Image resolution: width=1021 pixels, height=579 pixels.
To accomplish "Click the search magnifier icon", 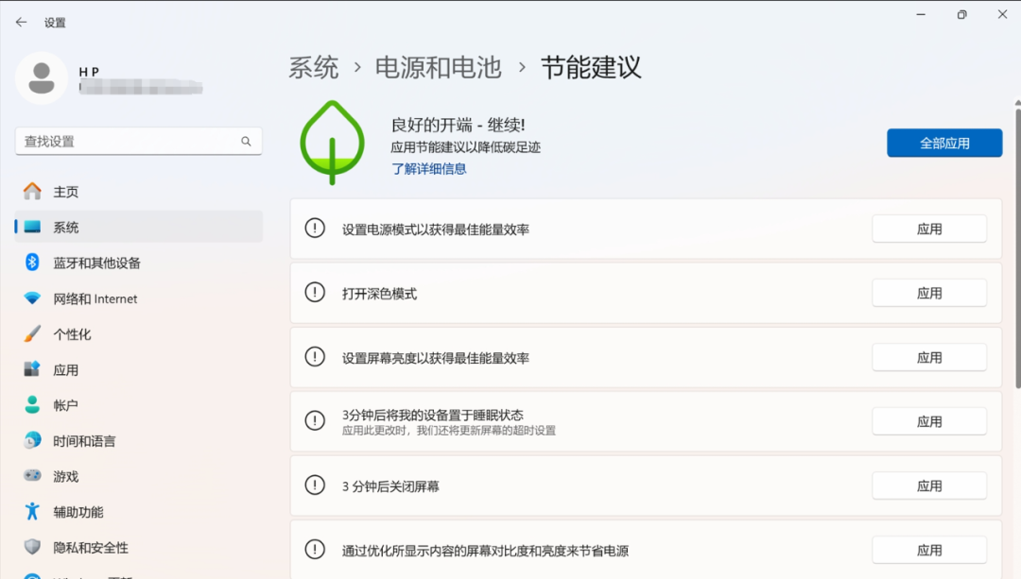I will [x=246, y=141].
